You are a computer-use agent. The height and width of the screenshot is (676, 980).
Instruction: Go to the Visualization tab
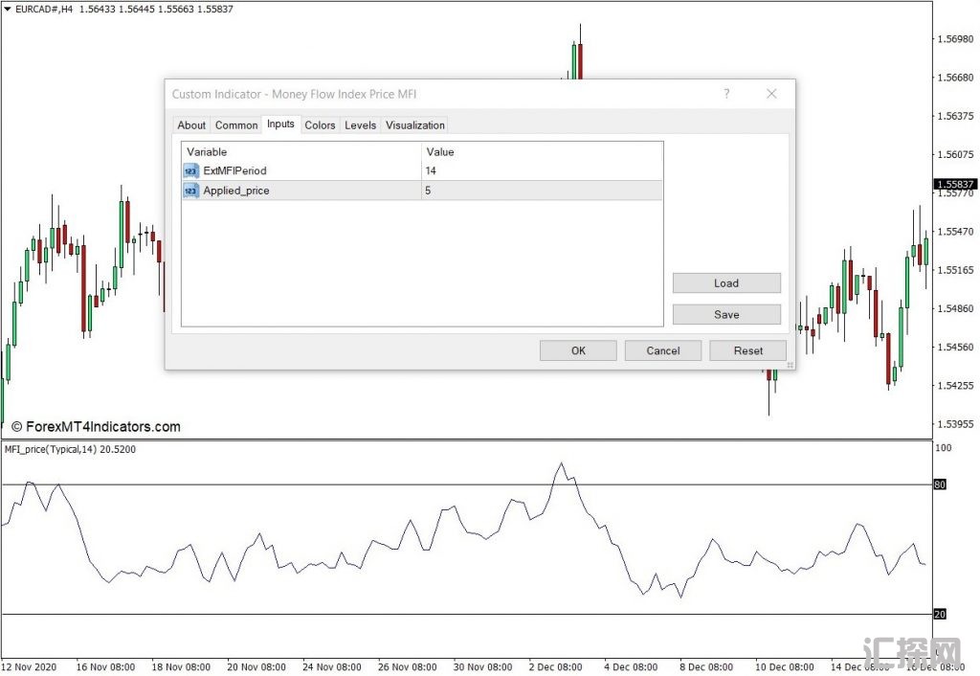(x=415, y=125)
